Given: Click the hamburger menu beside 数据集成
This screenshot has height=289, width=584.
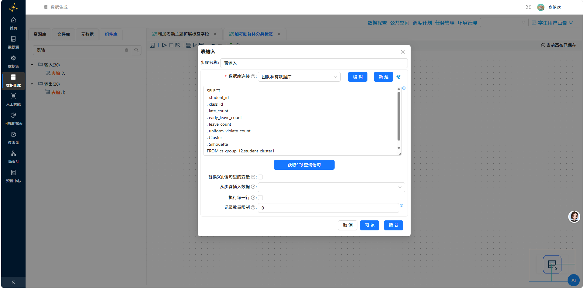Looking at the screenshot, I should click(x=46, y=7).
